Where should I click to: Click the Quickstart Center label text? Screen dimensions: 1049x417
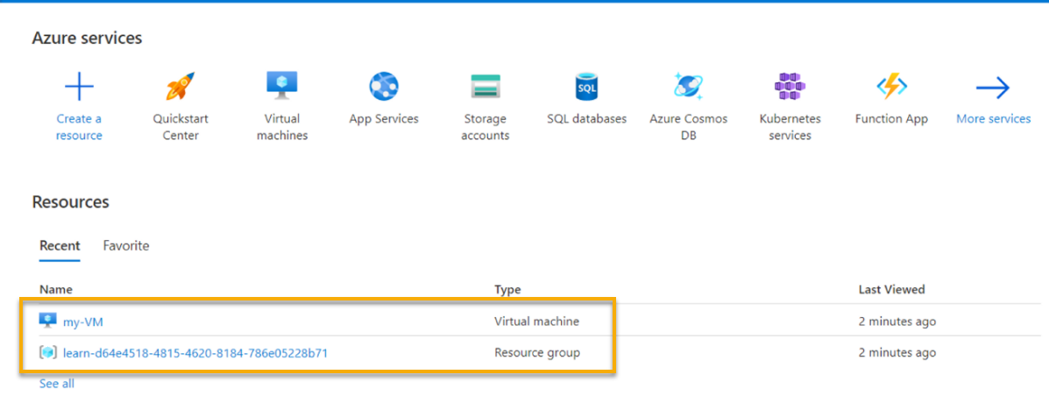pyautogui.click(x=181, y=127)
